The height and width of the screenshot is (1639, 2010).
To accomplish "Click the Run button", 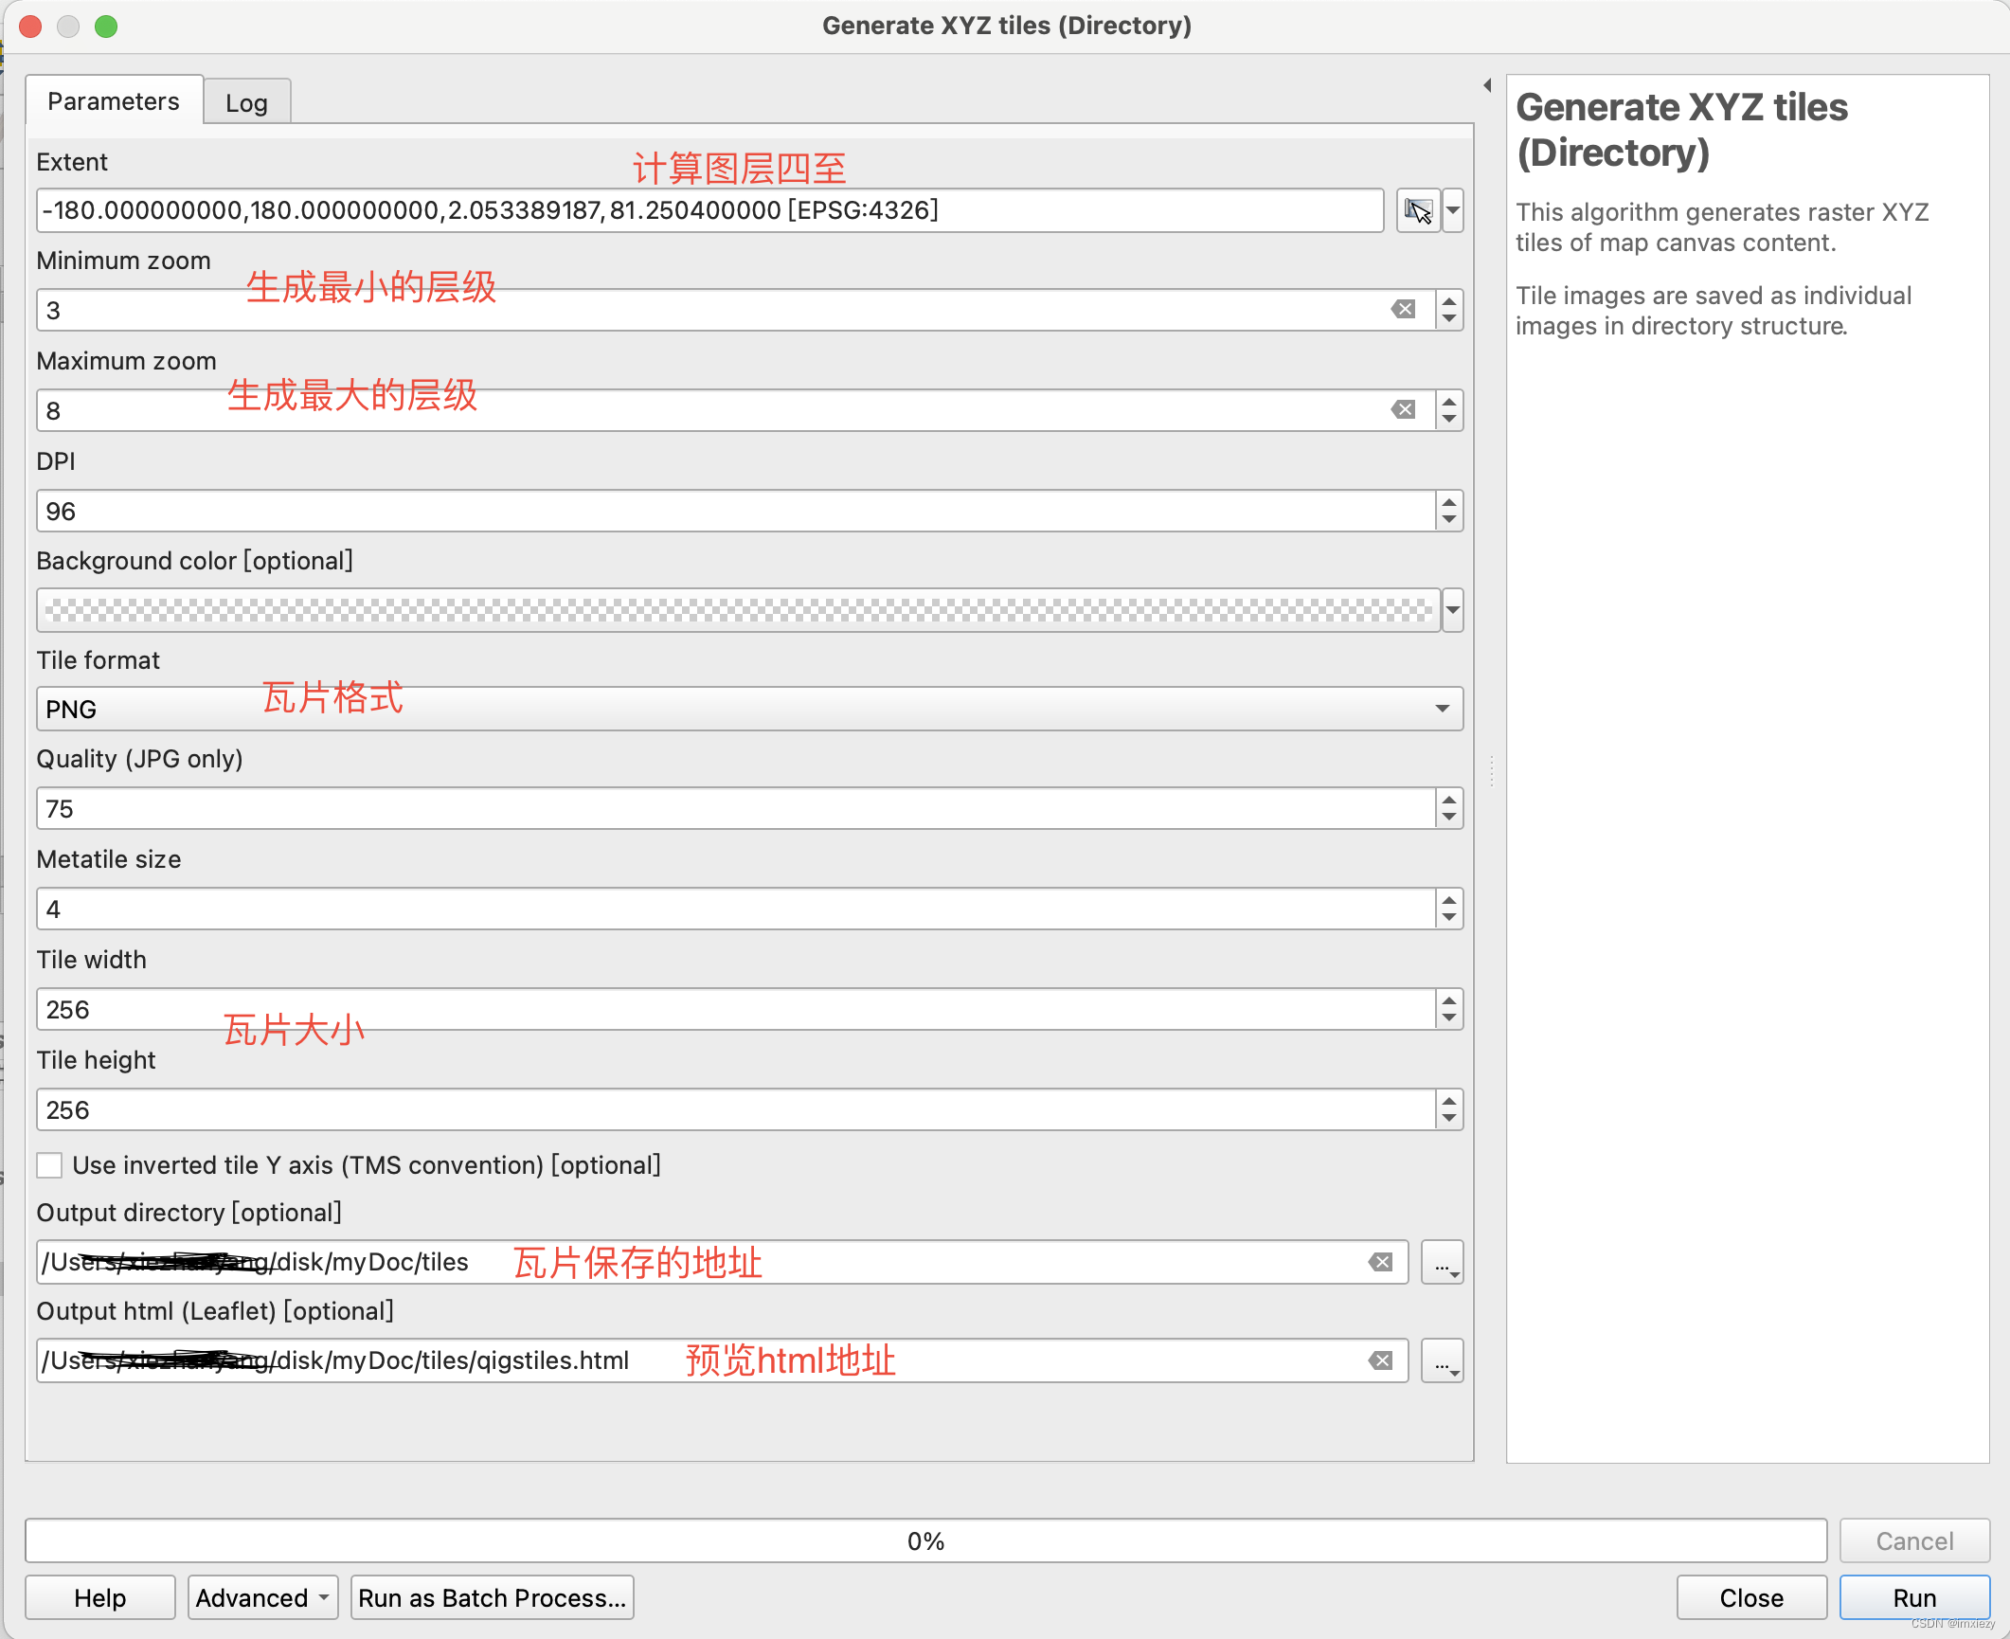I will pyautogui.click(x=1913, y=1598).
